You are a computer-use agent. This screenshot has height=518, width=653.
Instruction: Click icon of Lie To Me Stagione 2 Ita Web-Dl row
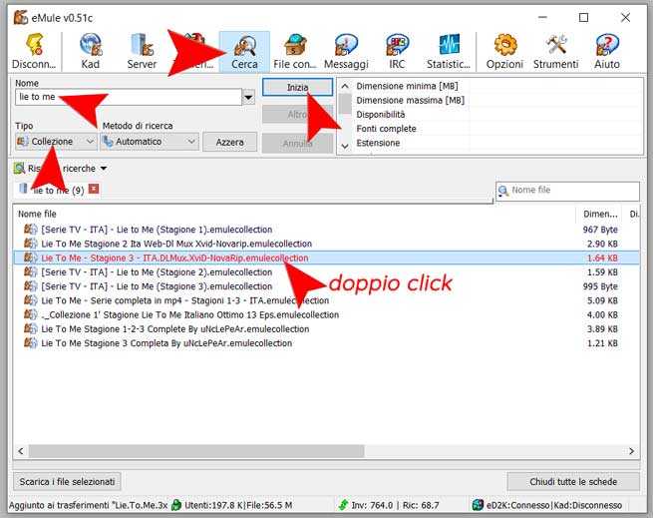[30, 244]
